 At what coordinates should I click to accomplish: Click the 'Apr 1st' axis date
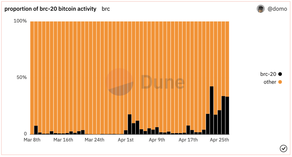[x=126, y=140]
